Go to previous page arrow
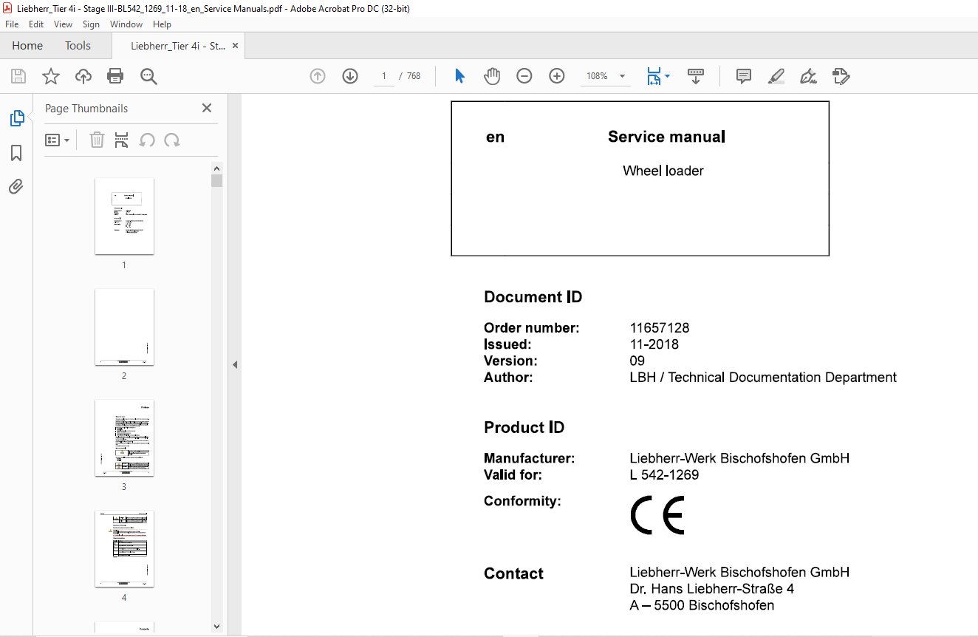The height and width of the screenshot is (637, 978). point(318,76)
